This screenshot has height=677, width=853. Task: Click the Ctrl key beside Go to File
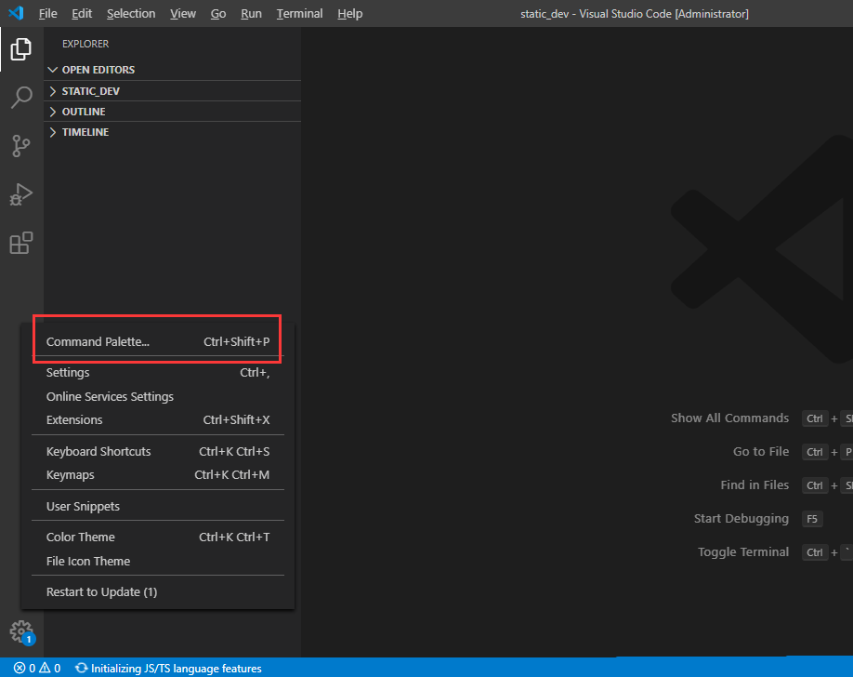[x=814, y=452]
